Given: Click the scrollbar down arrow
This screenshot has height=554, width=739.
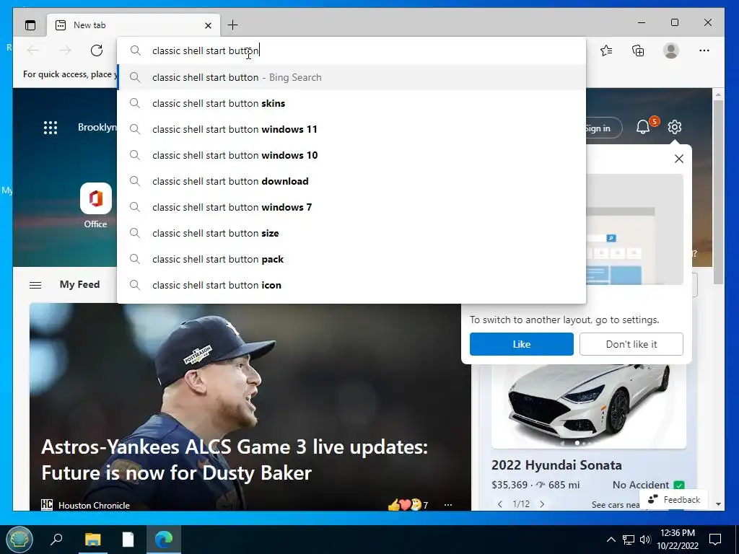Looking at the screenshot, I should pos(718,504).
